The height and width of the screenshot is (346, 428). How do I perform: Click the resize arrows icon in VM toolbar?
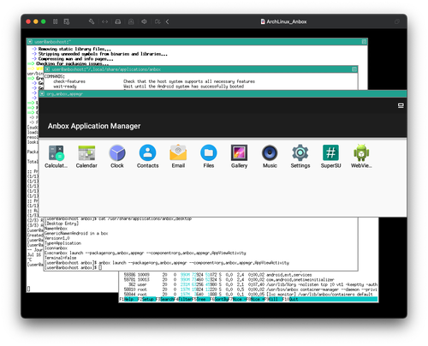(104, 21)
